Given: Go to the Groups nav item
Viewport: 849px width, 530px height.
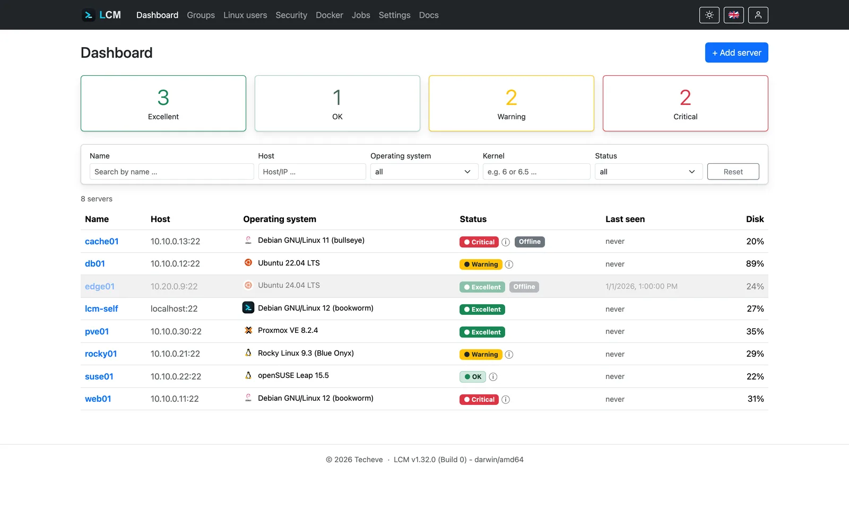Looking at the screenshot, I should pos(201,15).
